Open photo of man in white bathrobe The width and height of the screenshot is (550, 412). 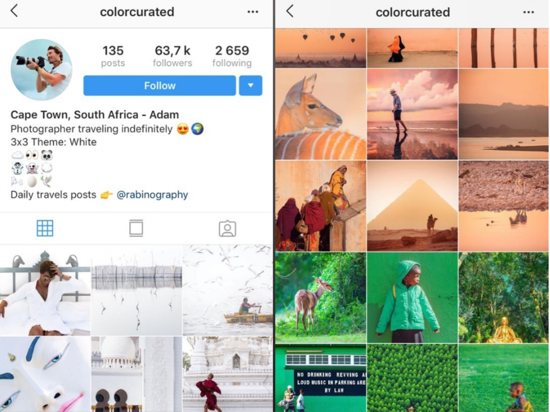[45, 290]
